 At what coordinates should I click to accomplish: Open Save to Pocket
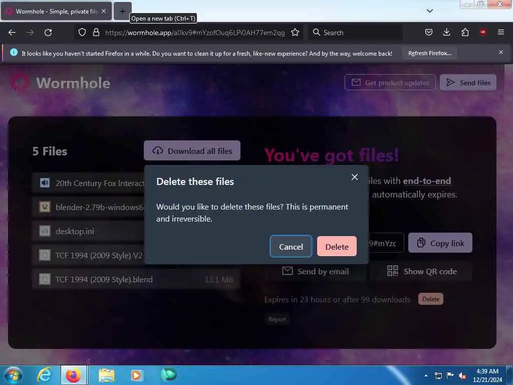click(x=429, y=32)
